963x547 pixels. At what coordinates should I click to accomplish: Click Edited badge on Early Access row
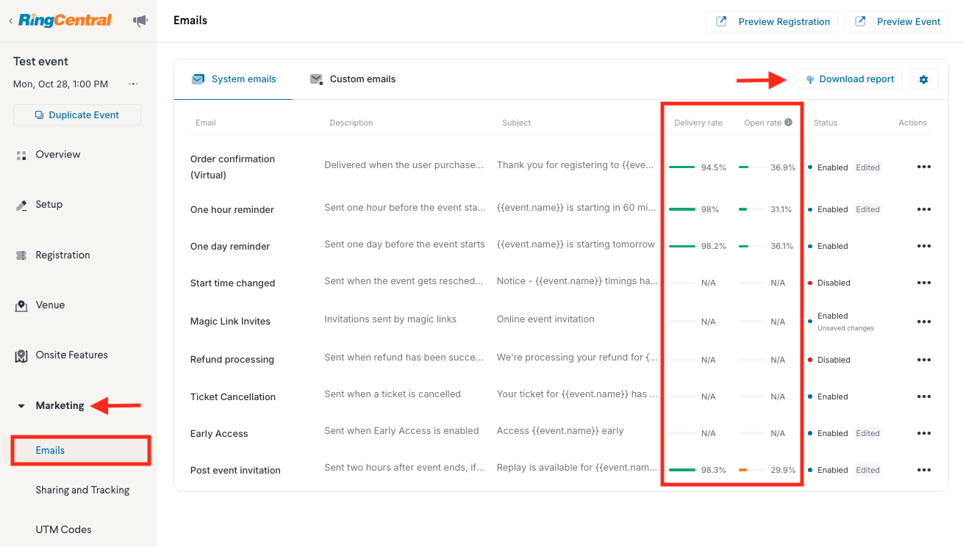coord(867,433)
